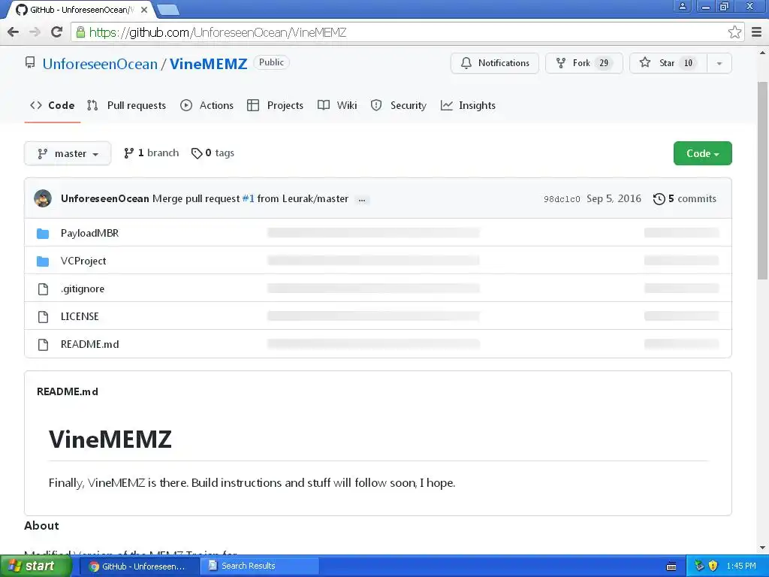This screenshot has width=769, height=577.
Task: Click UnforeseenOcean avatar in commit row
Action: [x=43, y=198]
